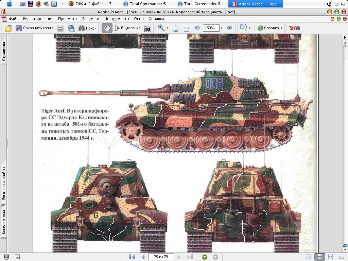
Task: Go back to the previous view
Action: [205, 257]
